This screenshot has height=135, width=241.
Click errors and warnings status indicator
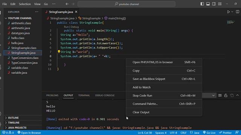[8, 132]
